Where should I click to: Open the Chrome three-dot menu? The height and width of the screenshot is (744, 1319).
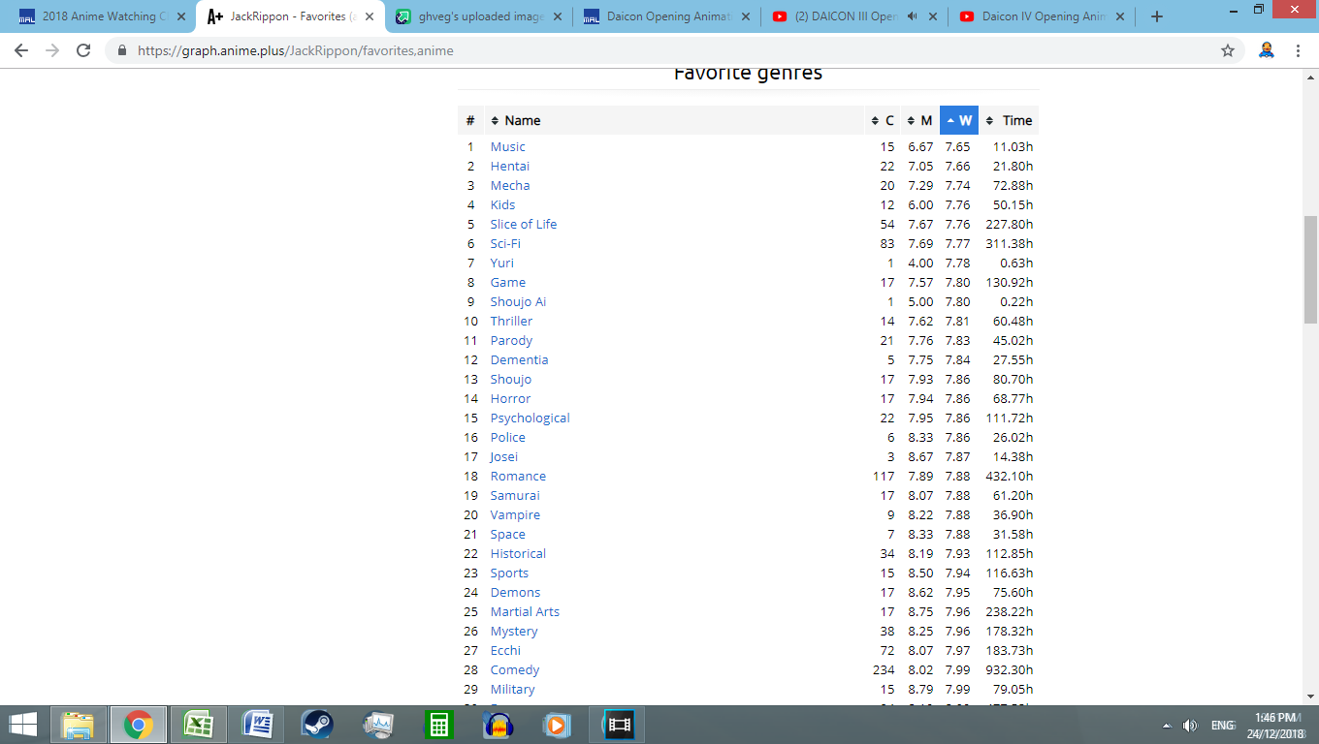click(x=1298, y=50)
